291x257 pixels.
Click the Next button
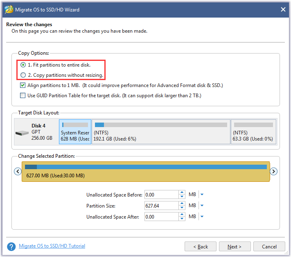click(235, 246)
